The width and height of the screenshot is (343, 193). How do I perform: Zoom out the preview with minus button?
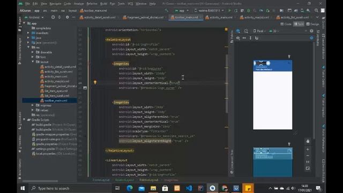(x=308, y=155)
